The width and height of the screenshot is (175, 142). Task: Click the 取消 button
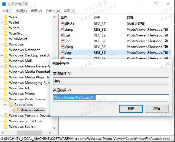157,109
